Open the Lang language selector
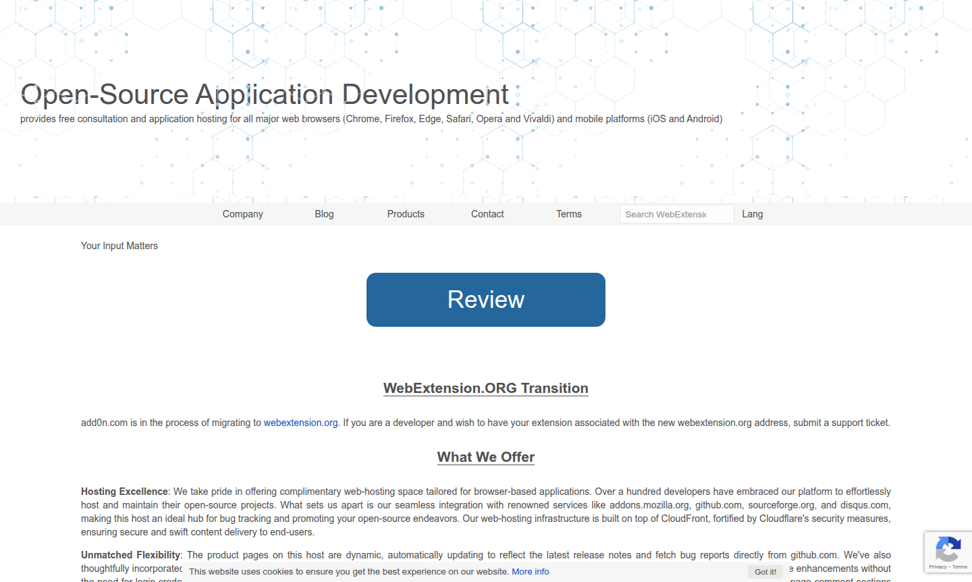 pyautogui.click(x=752, y=214)
